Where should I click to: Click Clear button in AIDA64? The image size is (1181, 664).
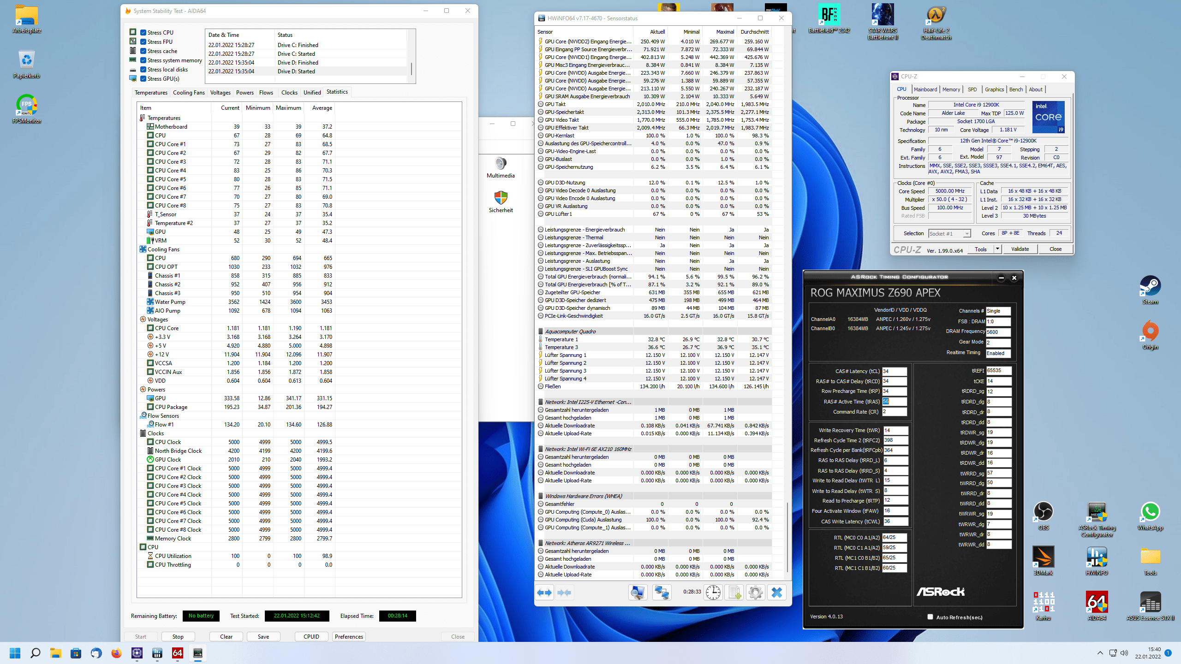(x=226, y=637)
